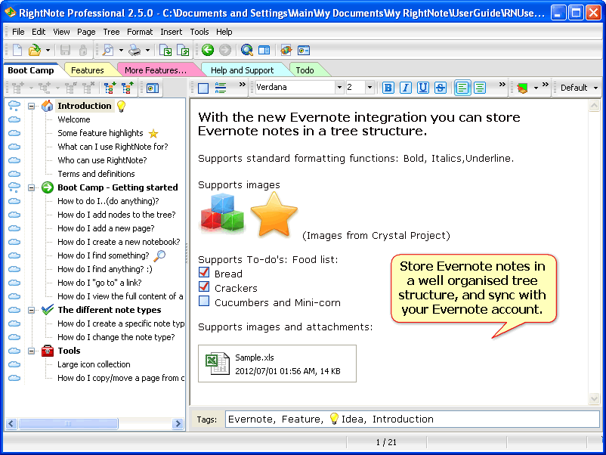
Task: Click magnifier icon beside How do I find something
Action: click(x=159, y=255)
